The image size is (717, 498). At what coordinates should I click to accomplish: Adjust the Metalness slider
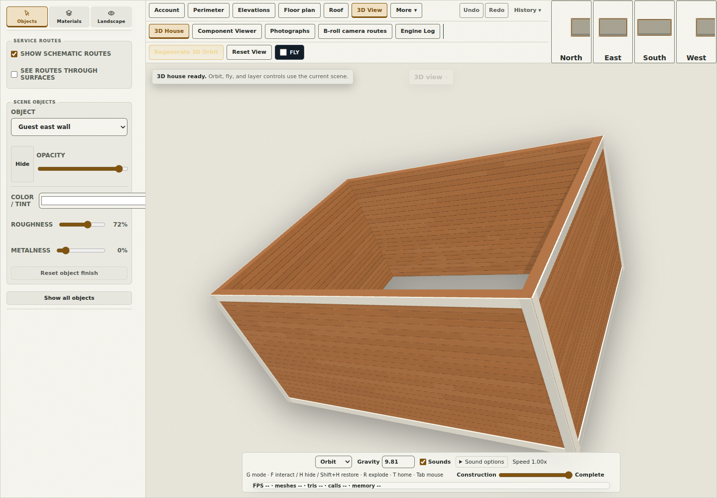pyautogui.click(x=81, y=250)
